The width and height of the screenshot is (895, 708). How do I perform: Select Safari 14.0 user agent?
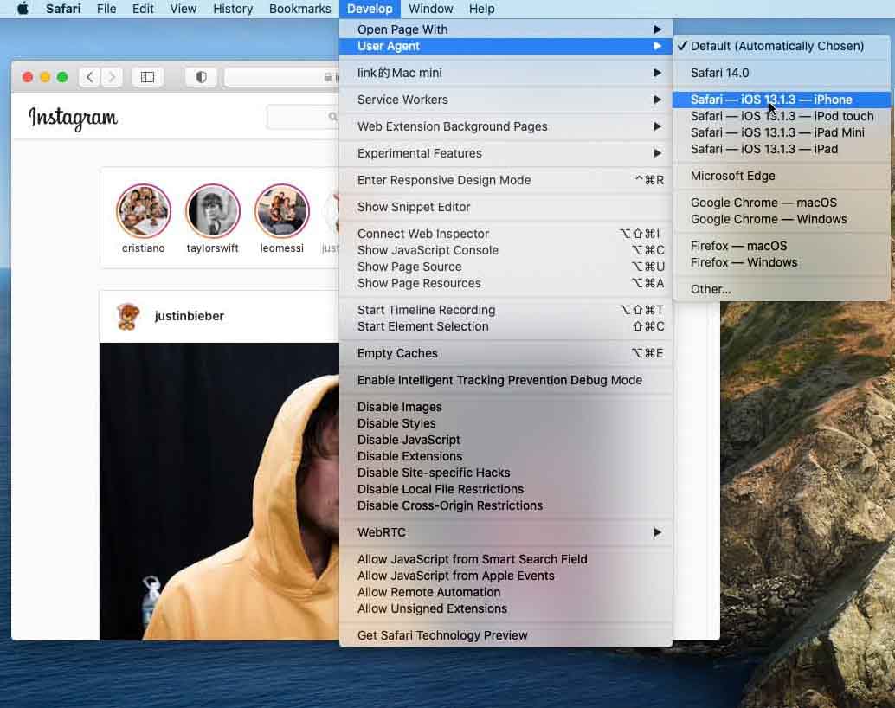782,73
